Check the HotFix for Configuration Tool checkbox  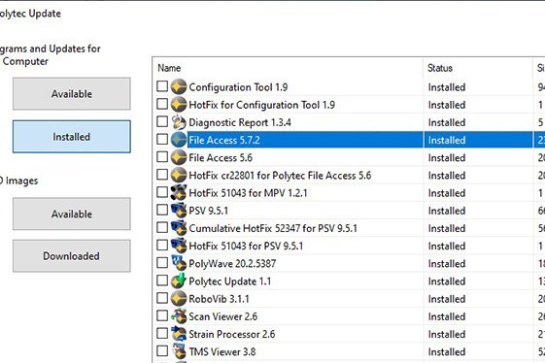[x=162, y=104]
